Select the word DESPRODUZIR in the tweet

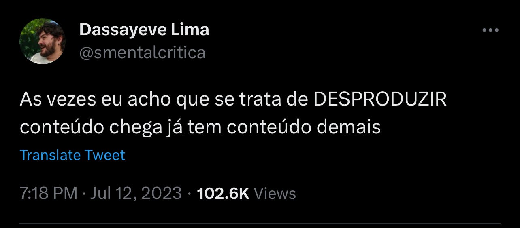[x=380, y=99]
